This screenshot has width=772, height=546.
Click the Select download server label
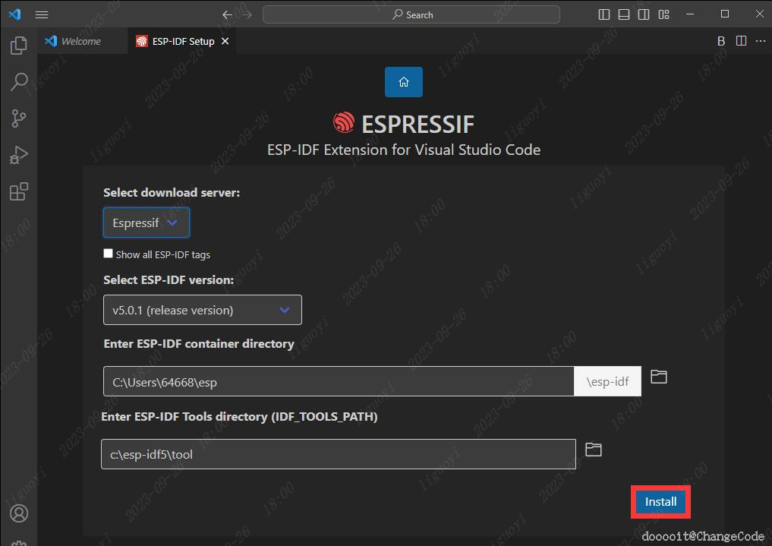click(172, 192)
